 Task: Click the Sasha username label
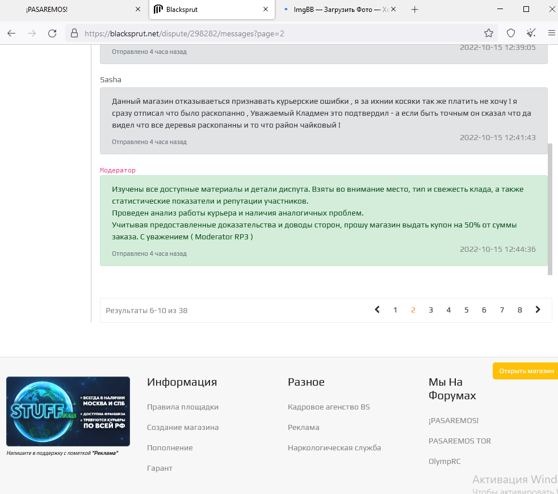click(111, 79)
